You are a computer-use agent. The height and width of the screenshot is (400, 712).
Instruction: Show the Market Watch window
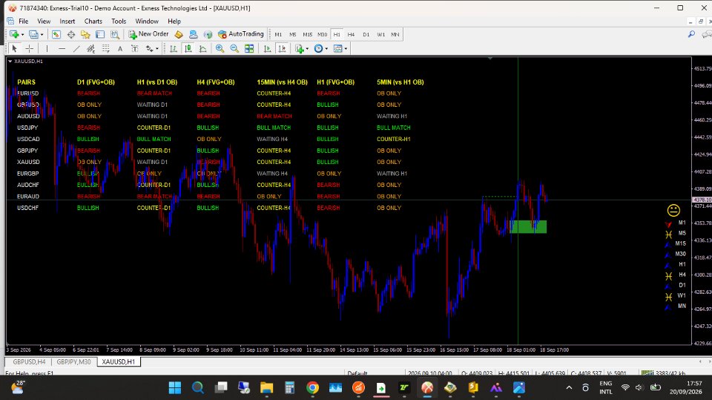(56, 34)
